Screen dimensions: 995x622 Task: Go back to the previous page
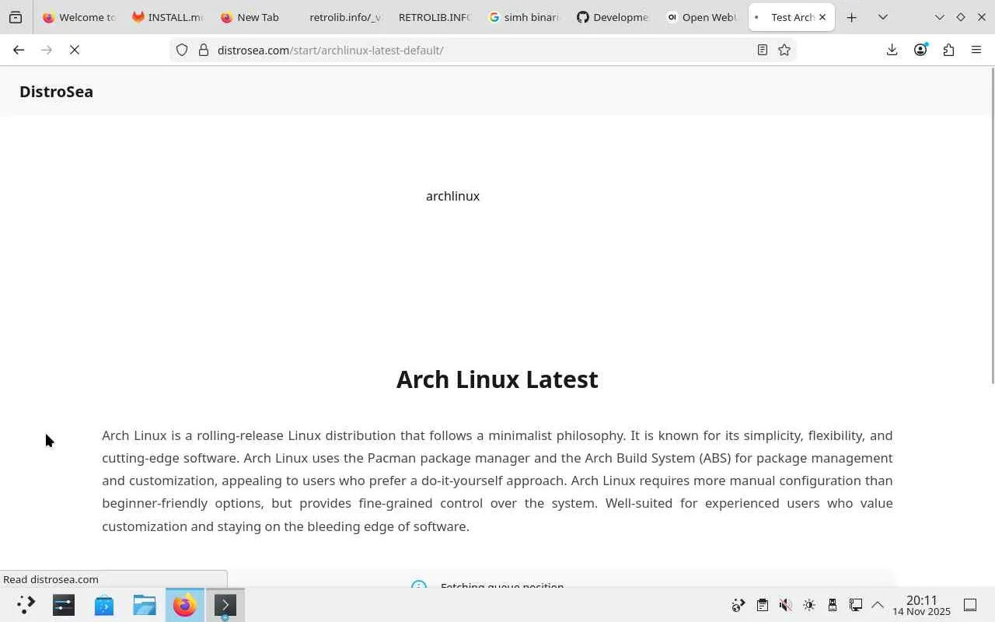coord(19,50)
